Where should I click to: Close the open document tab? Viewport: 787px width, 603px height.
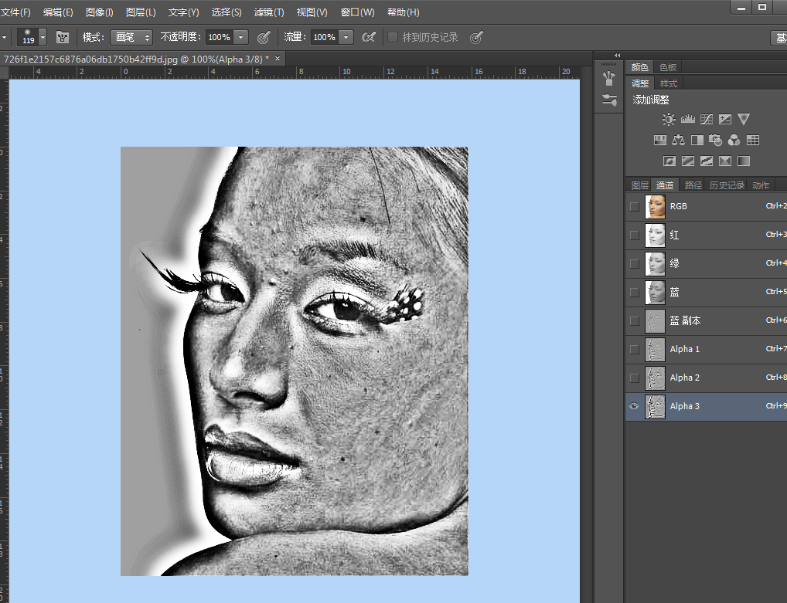click(278, 58)
